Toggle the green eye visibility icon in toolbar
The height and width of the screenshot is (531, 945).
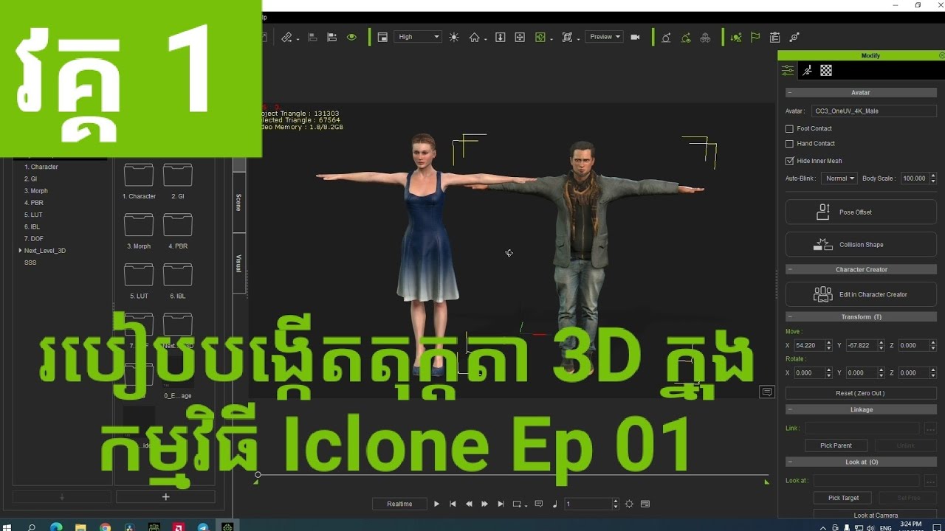click(351, 37)
